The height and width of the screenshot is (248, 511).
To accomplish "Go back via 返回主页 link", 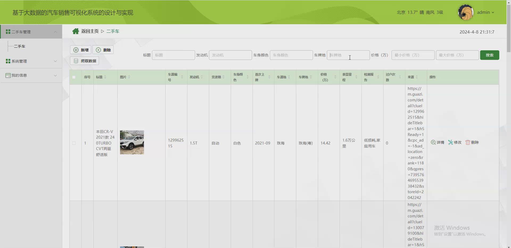I will pyautogui.click(x=90, y=31).
